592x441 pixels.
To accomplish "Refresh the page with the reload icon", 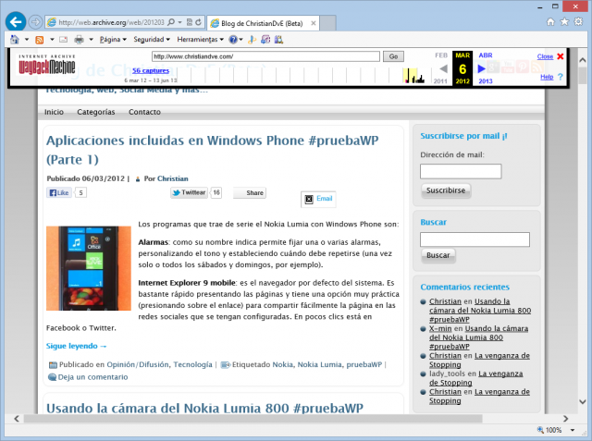I will [x=199, y=22].
